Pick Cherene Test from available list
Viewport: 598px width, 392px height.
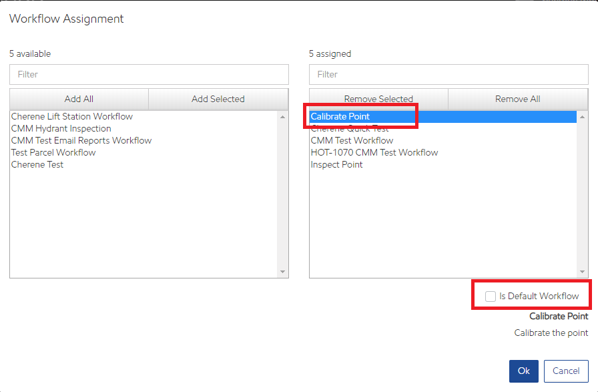(37, 164)
